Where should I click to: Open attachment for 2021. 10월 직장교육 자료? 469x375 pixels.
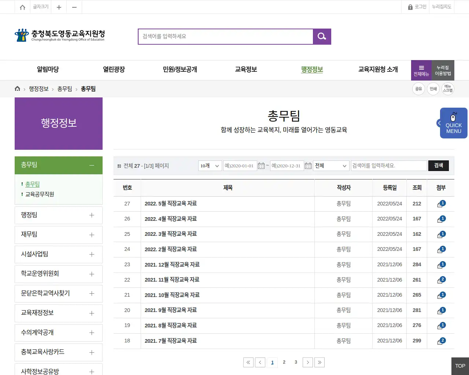441,295
